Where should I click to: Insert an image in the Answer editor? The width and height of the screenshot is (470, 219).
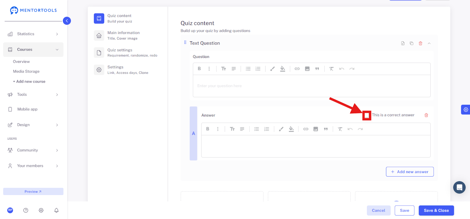(316, 129)
